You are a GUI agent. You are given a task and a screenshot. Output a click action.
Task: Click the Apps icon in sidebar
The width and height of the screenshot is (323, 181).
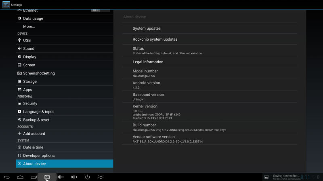(19, 90)
